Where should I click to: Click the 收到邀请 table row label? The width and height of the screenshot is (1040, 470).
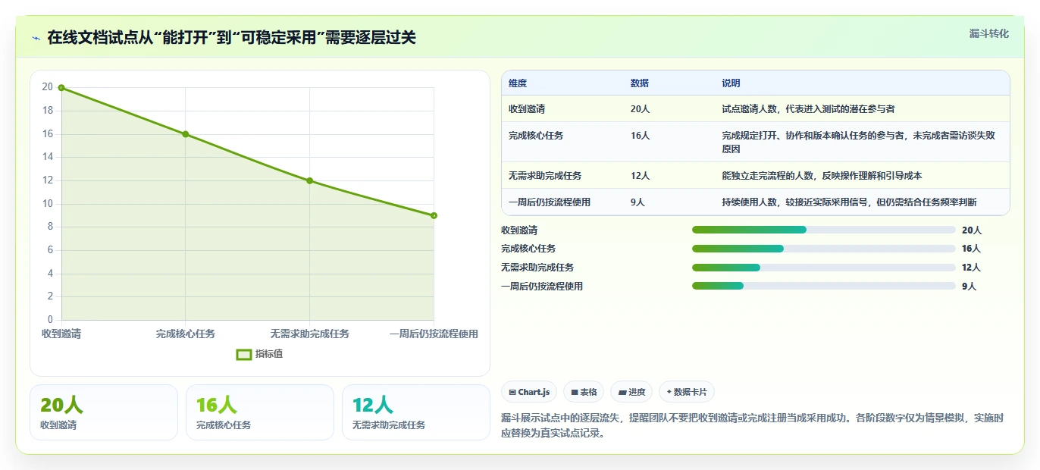tap(527, 109)
